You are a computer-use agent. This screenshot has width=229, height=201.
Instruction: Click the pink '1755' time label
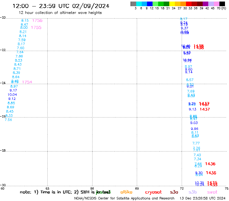coord(36,28)
